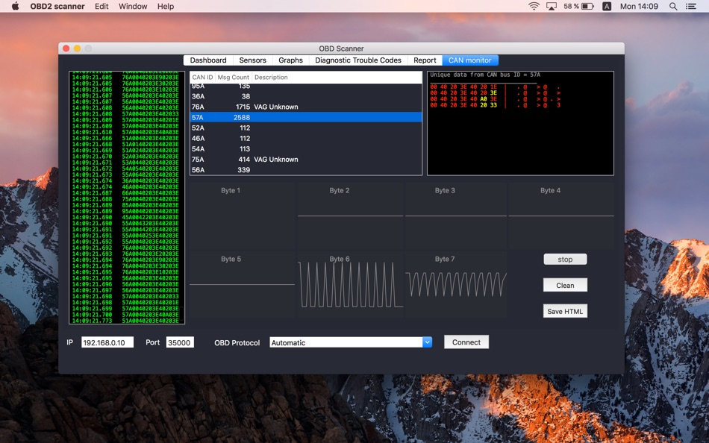Open the Diagnostic Trouble Codes tab
Screen dimensions: 709x443
[x=358, y=60]
